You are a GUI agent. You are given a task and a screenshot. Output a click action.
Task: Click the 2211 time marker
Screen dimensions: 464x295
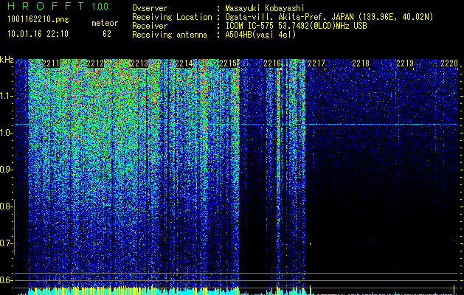(51, 63)
